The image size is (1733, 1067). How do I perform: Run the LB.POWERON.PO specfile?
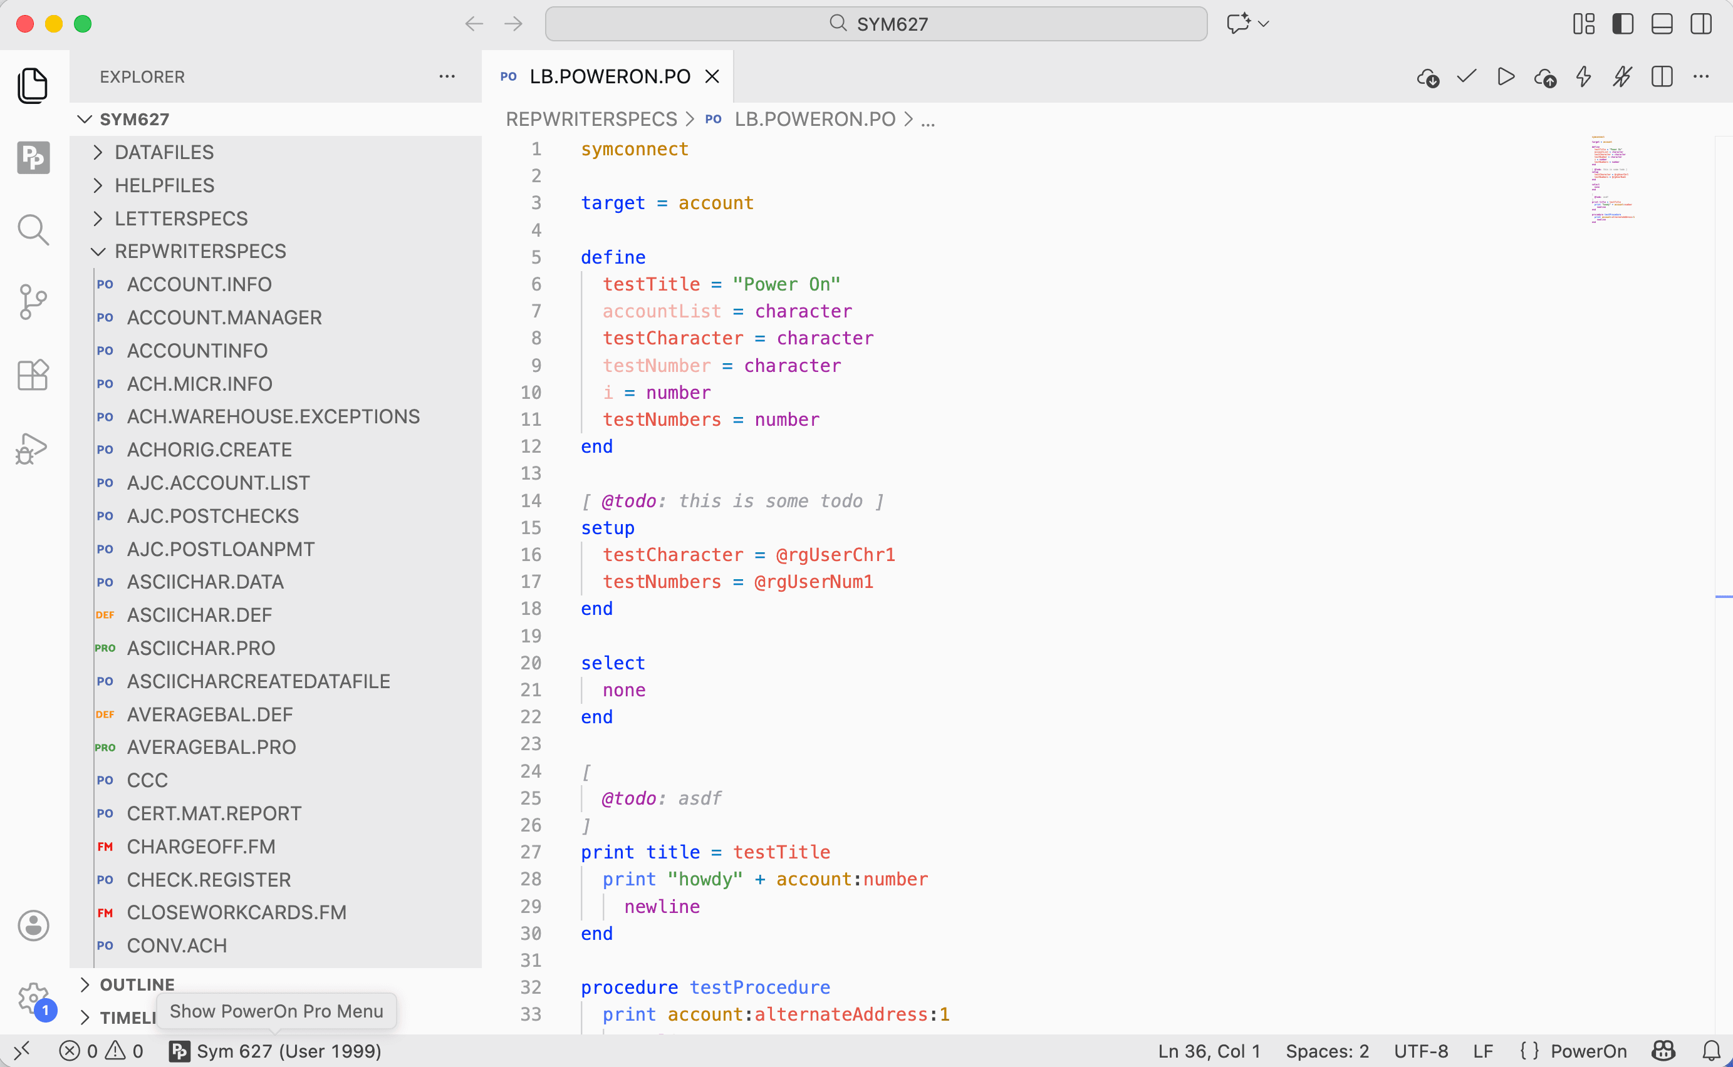(1506, 77)
